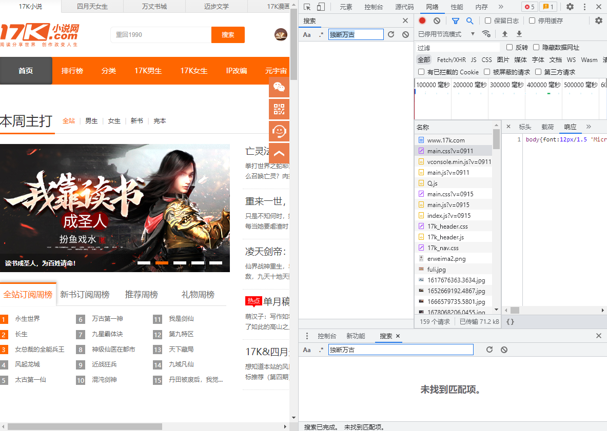Open DevTools three-dot customize menu
The width and height of the screenshot is (607, 431).
[x=584, y=7]
